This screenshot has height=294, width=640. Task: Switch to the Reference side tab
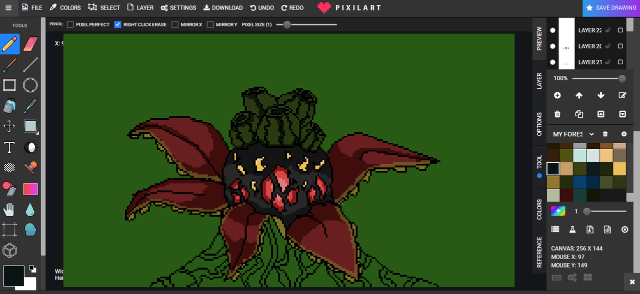coord(539,252)
